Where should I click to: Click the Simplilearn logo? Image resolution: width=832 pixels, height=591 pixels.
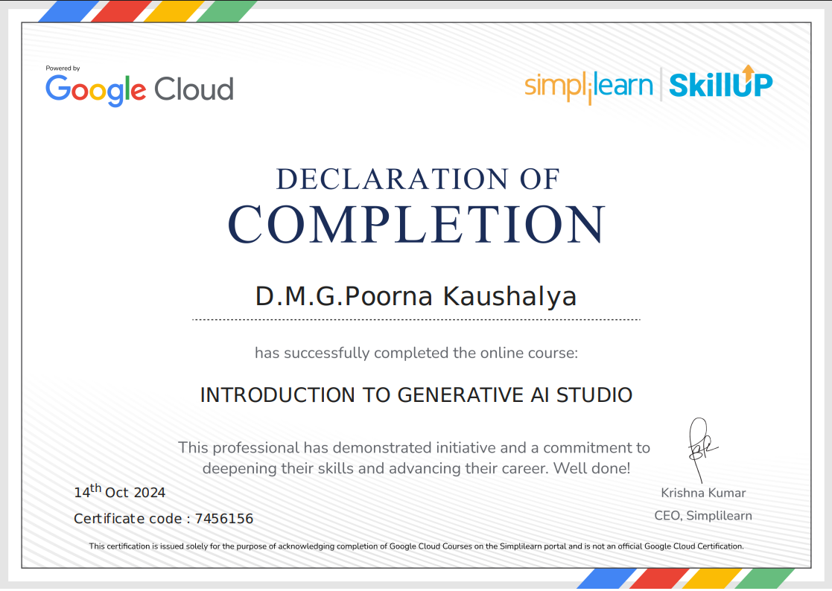[588, 87]
